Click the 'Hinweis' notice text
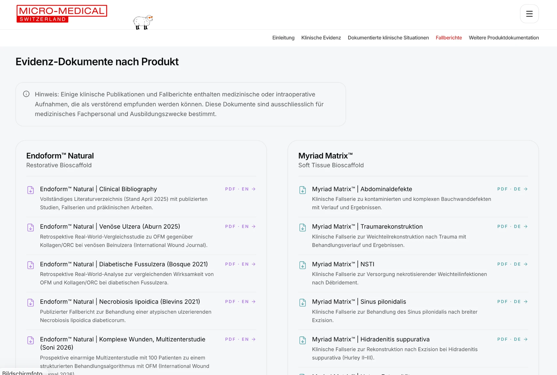 point(179,104)
